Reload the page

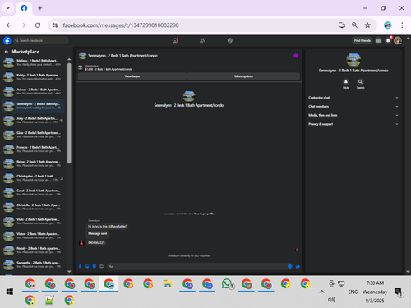click(38, 25)
